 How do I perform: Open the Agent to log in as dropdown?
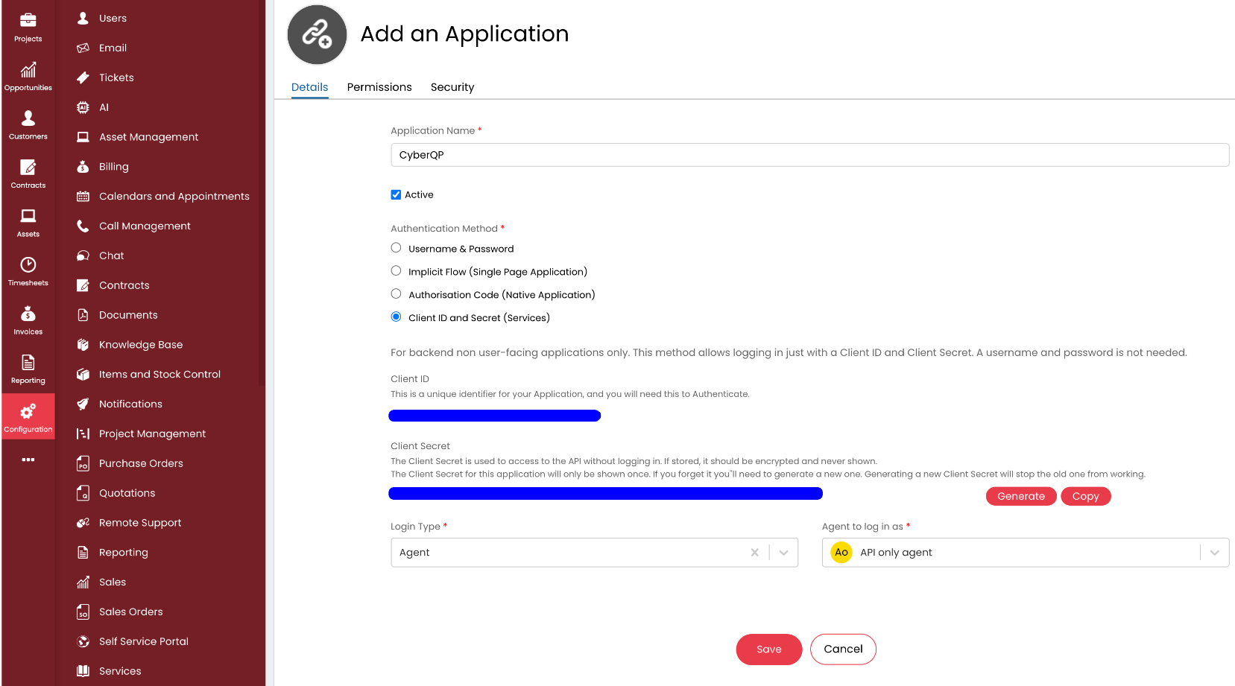pos(1215,552)
